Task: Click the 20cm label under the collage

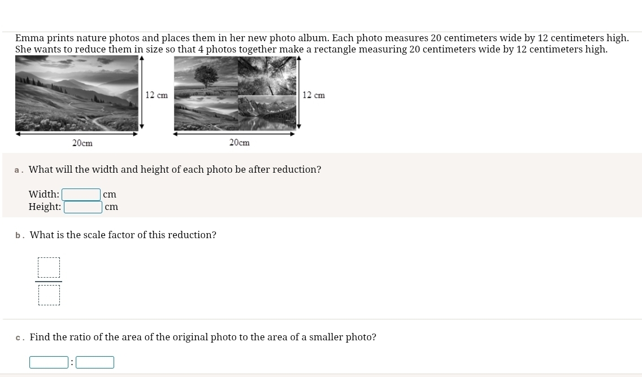Action: (240, 142)
